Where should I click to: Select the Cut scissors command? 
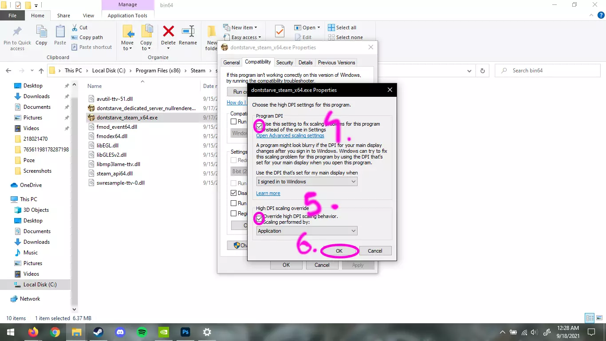79,28
